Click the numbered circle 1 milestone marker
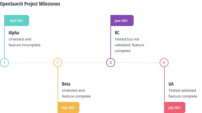 click(4, 63)
